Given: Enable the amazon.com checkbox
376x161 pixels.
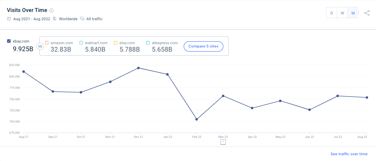Looking at the screenshot, I should (47, 43).
